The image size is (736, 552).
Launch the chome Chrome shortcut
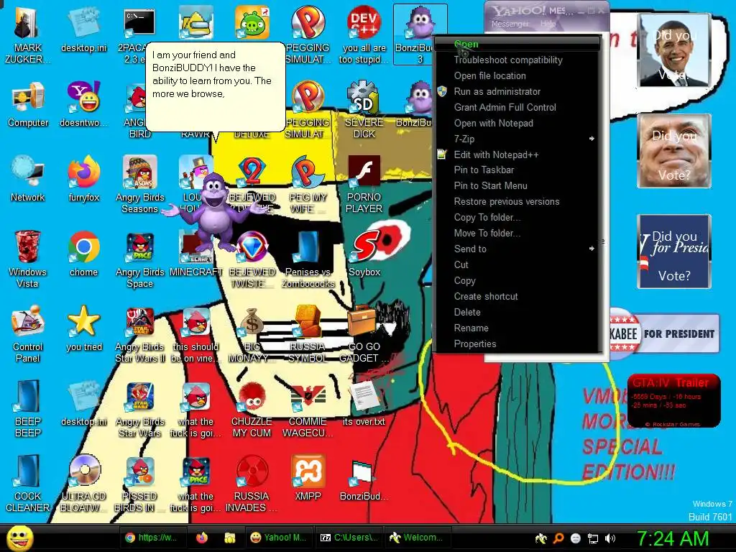83,254
